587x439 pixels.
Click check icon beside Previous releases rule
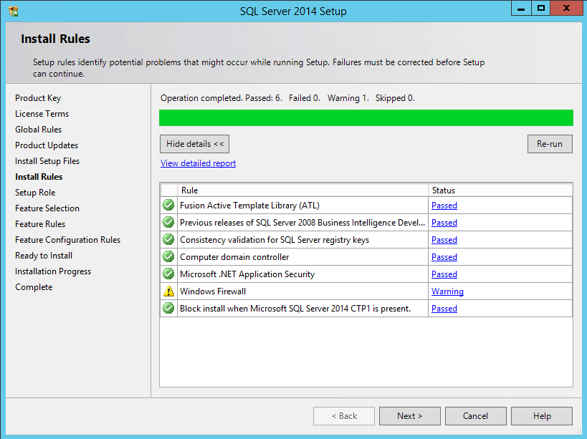click(x=168, y=222)
